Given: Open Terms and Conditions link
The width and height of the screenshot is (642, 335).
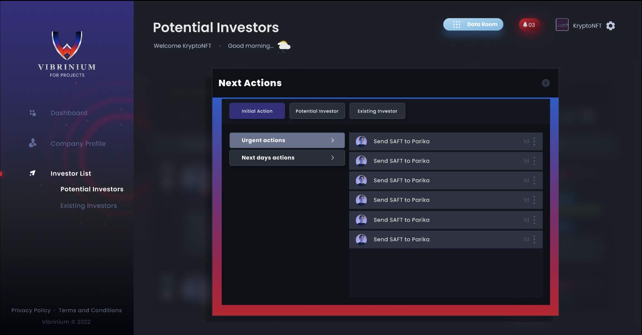Looking at the screenshot, I should (90, 310).
